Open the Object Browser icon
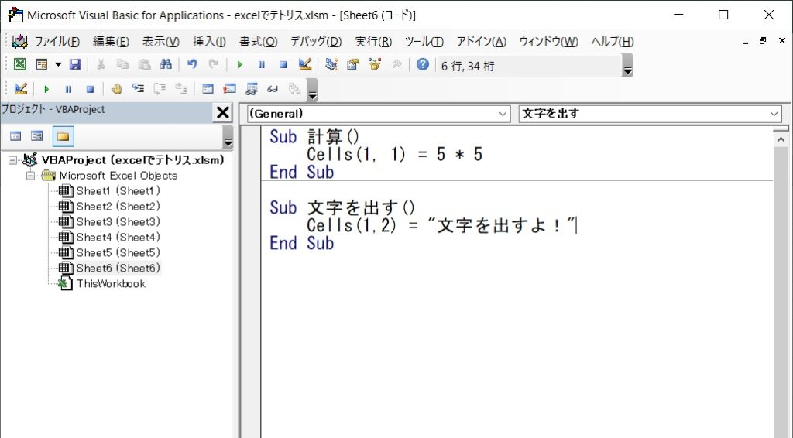 [x=375, y=64]
